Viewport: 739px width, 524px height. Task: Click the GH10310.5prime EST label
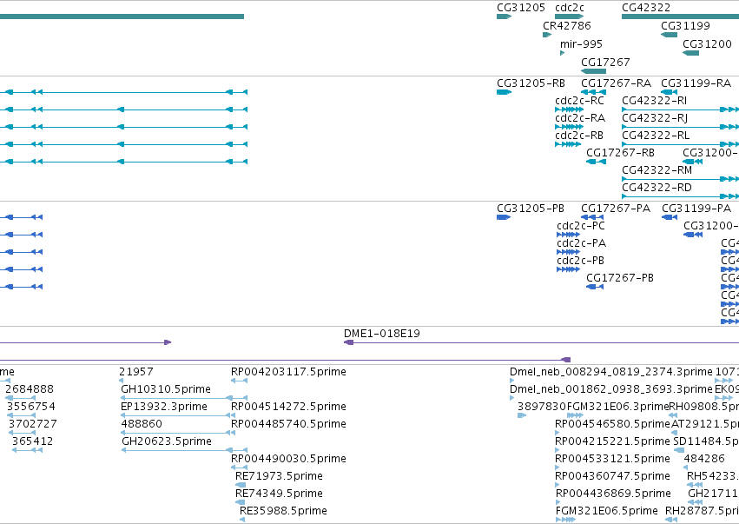click(166, 389)
